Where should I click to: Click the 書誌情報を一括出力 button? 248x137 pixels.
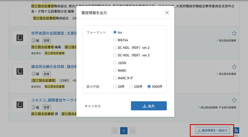point(212,130)
